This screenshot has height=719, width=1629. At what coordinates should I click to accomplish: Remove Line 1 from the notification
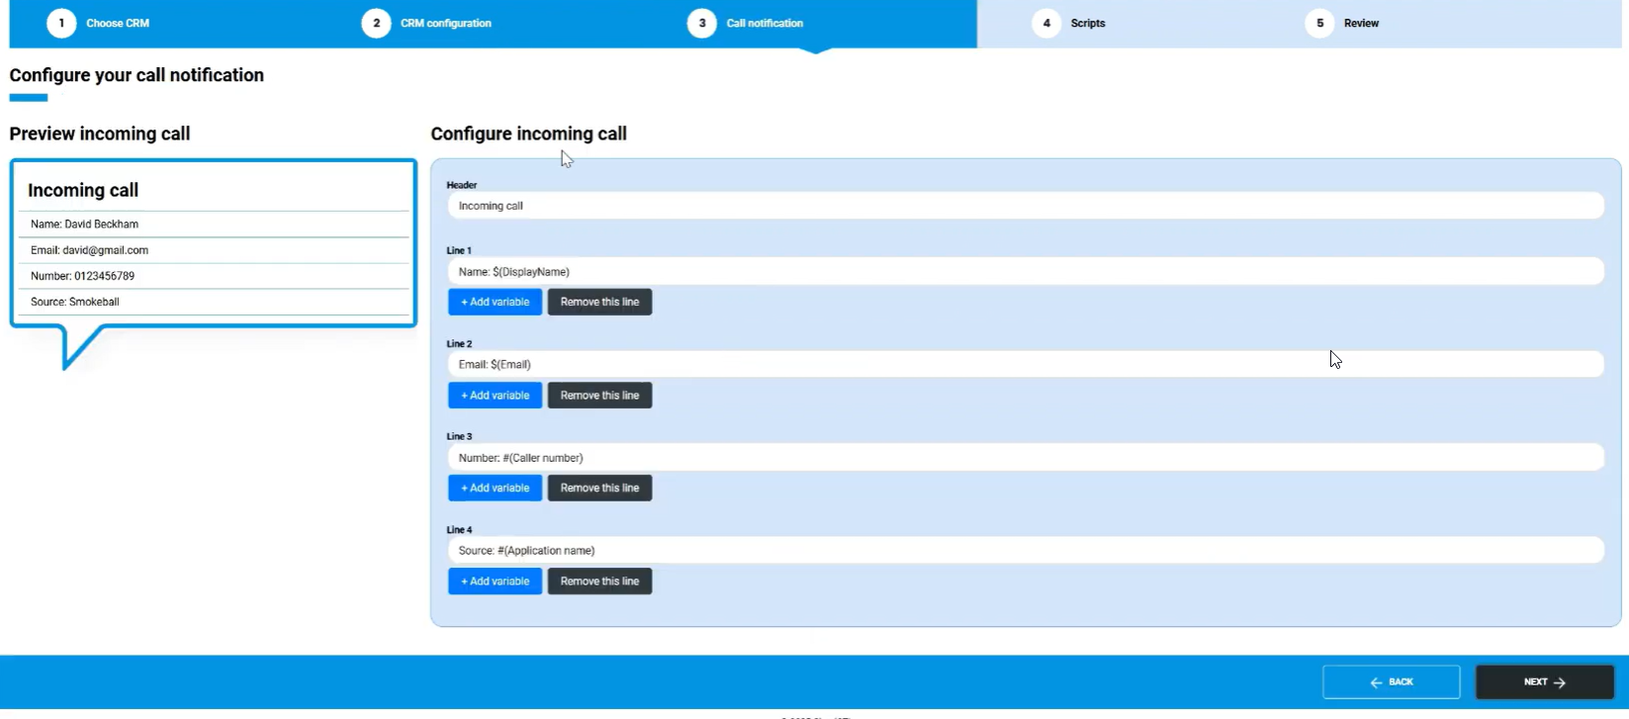pyautogui.click(x=599, y=303)
